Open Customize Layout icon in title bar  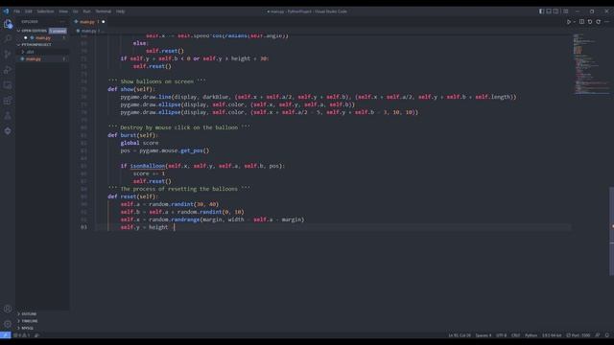[x=565, y=11]
